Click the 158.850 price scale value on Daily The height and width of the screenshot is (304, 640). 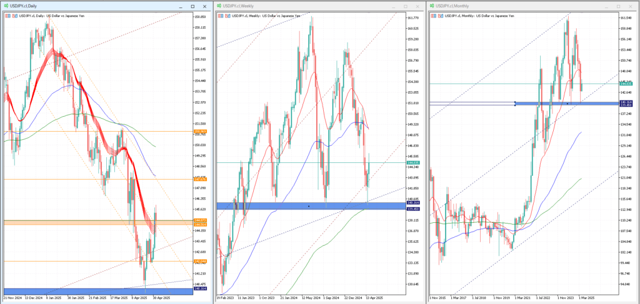point(200,17)
